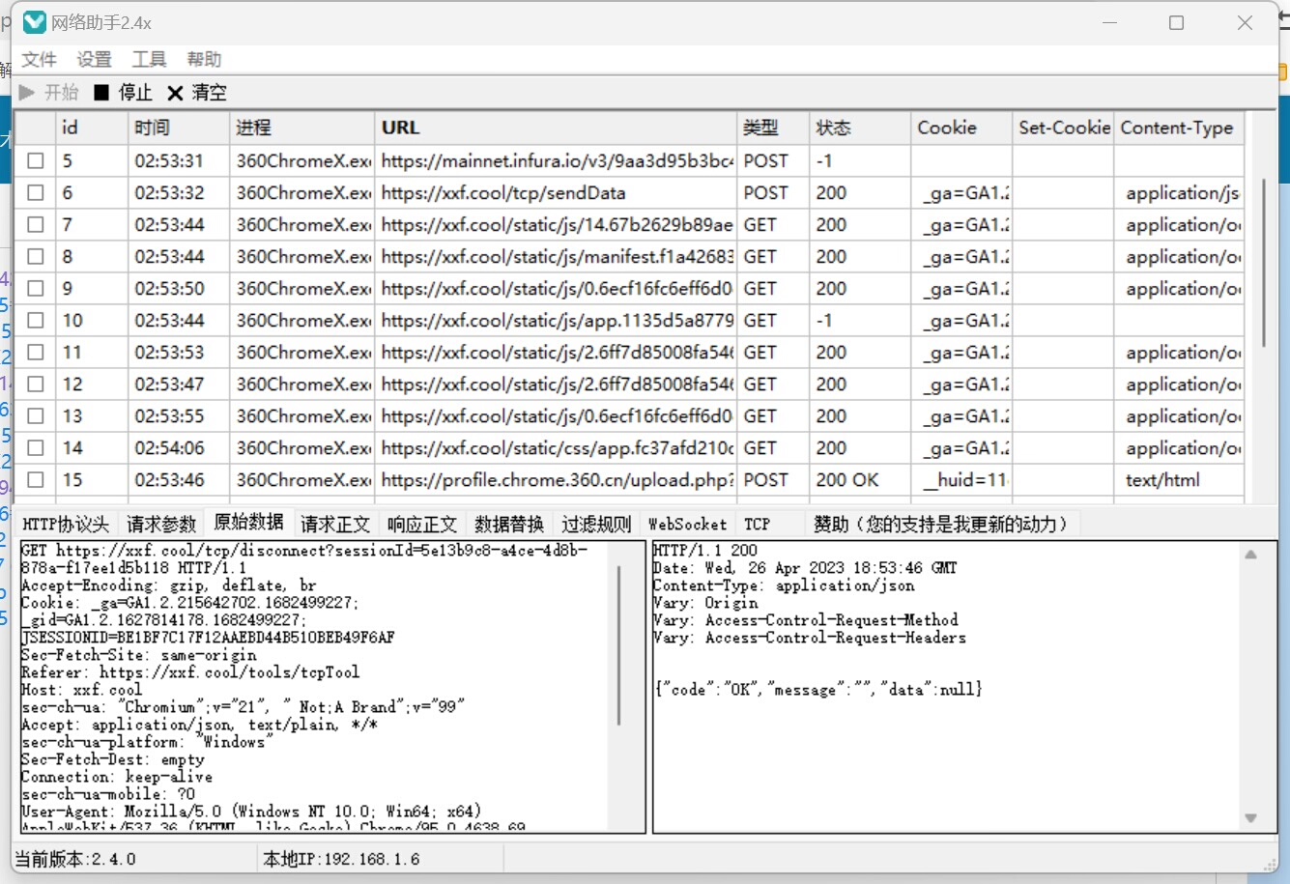Switch to the 响应正文 tab
Image resolution: width=1290 pixels, height=884 pixels.
coord(422,525)
